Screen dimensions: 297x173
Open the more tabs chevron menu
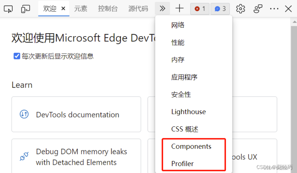(163, 8)
